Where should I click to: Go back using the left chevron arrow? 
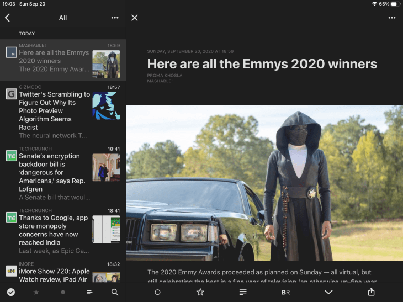tap(8, 18)
